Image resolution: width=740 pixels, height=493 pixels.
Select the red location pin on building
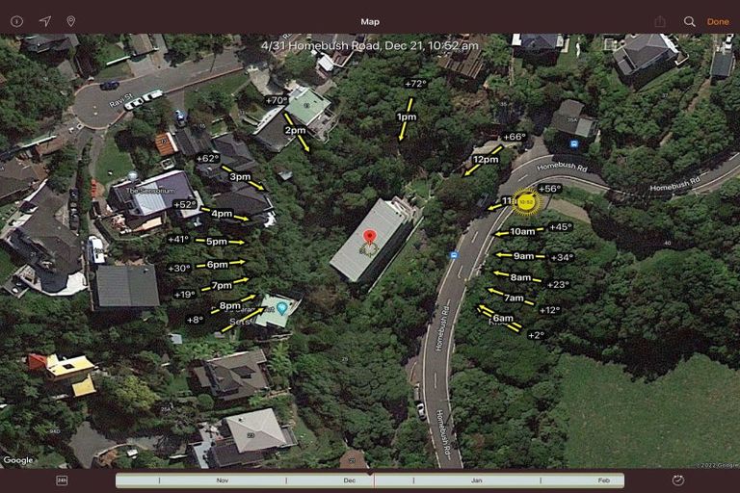[x=368, y=237]
